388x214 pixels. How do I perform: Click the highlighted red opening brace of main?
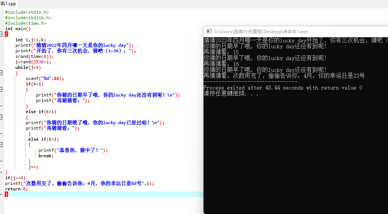click(x=7, y=34)
